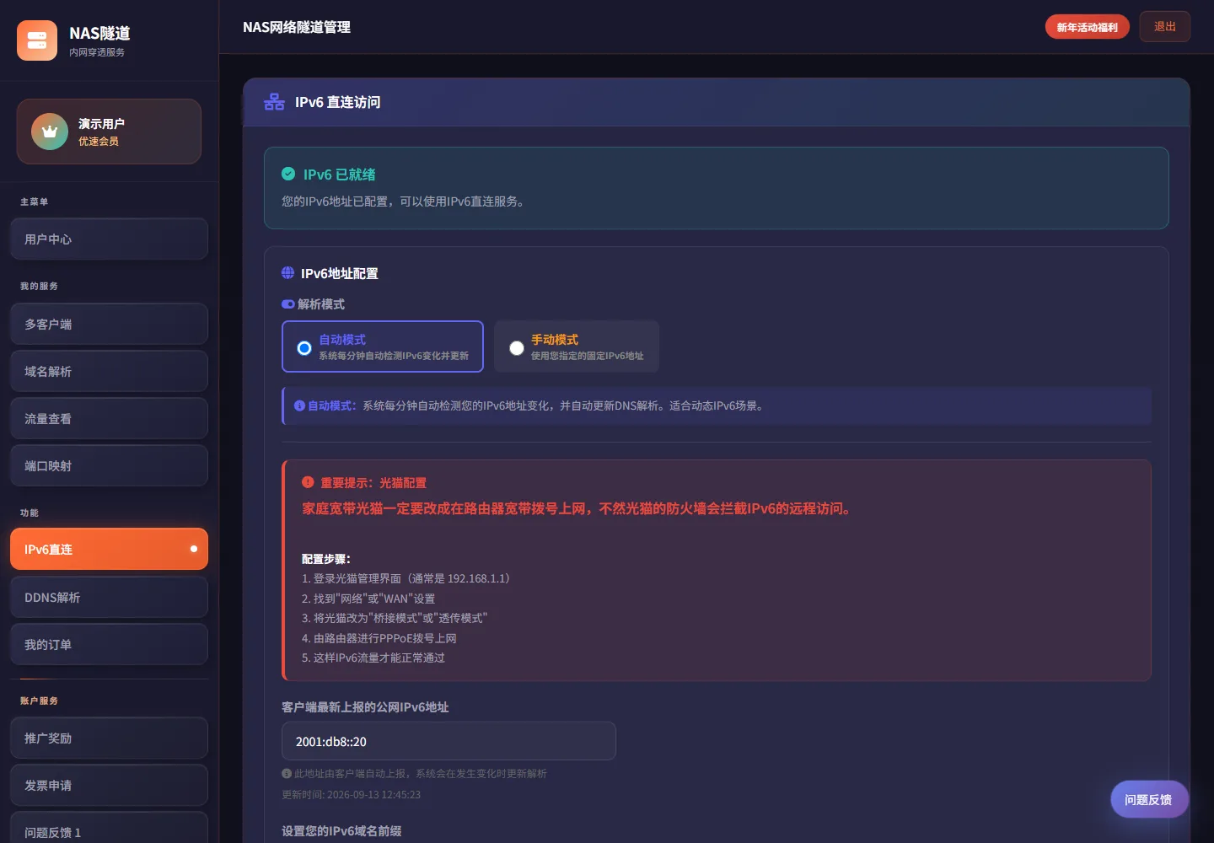
Task: Click the 您的IPv6地址已配置 status message
Action: coord(405,201)
